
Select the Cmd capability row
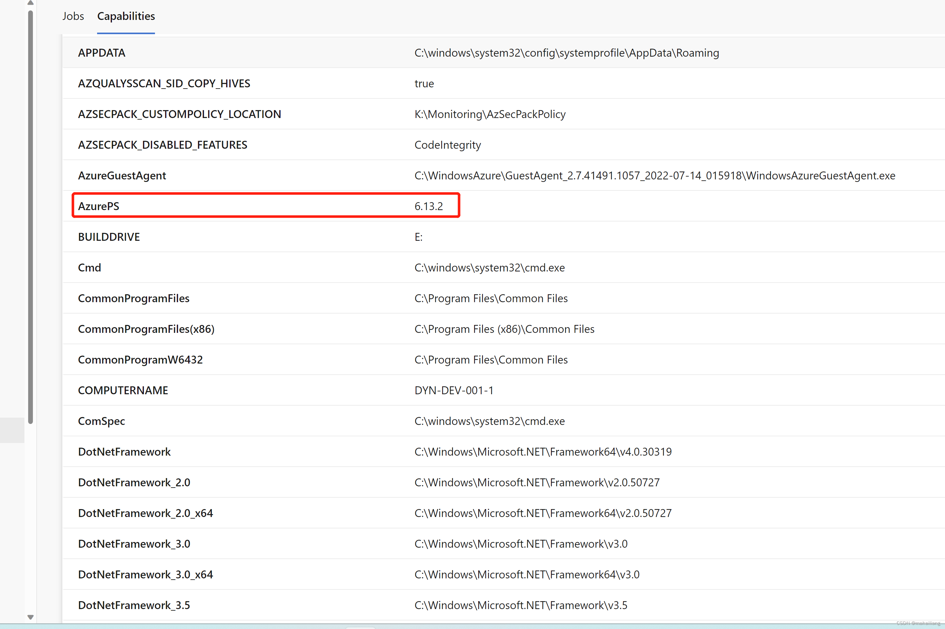tap(89, 267)
